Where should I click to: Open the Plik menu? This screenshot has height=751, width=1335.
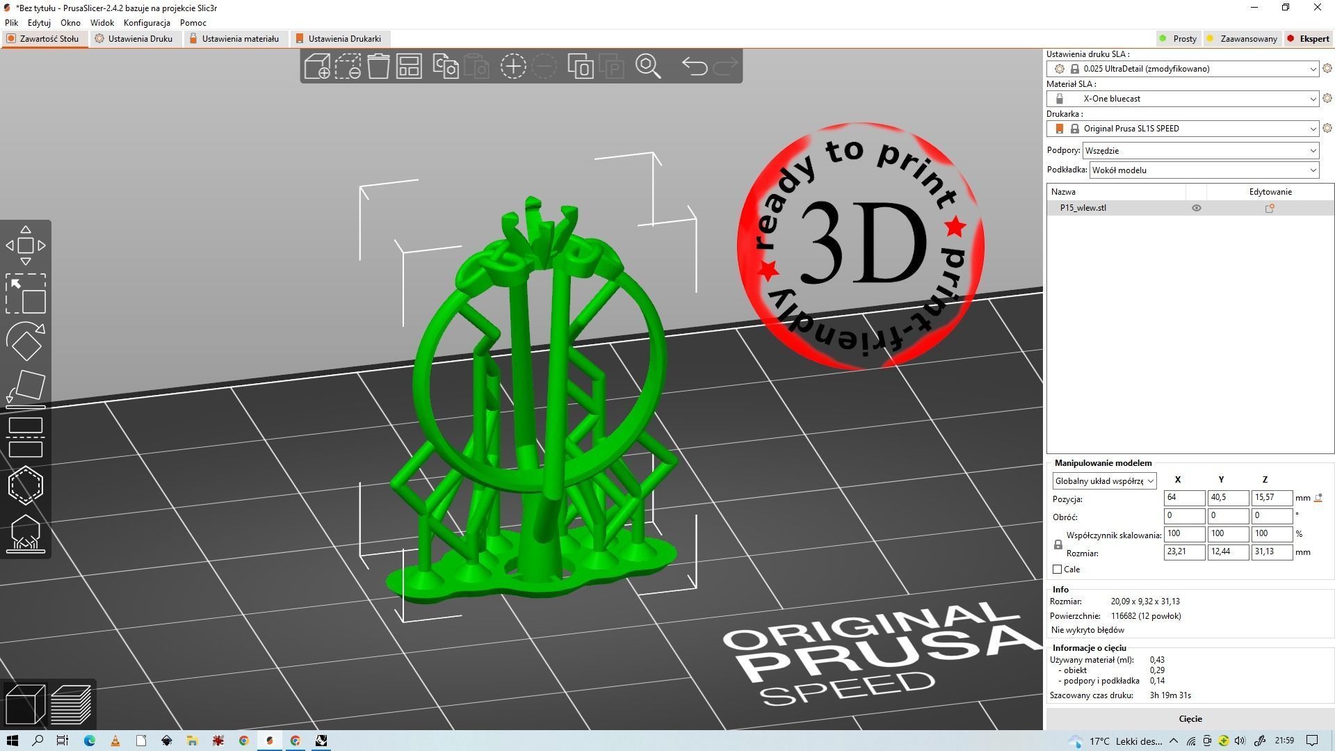pos(11,23)
